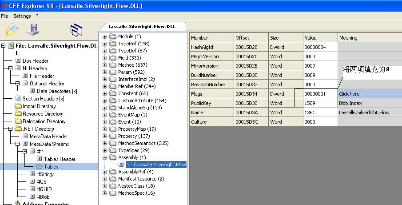Click the Member column header

(x=212, y=38)
